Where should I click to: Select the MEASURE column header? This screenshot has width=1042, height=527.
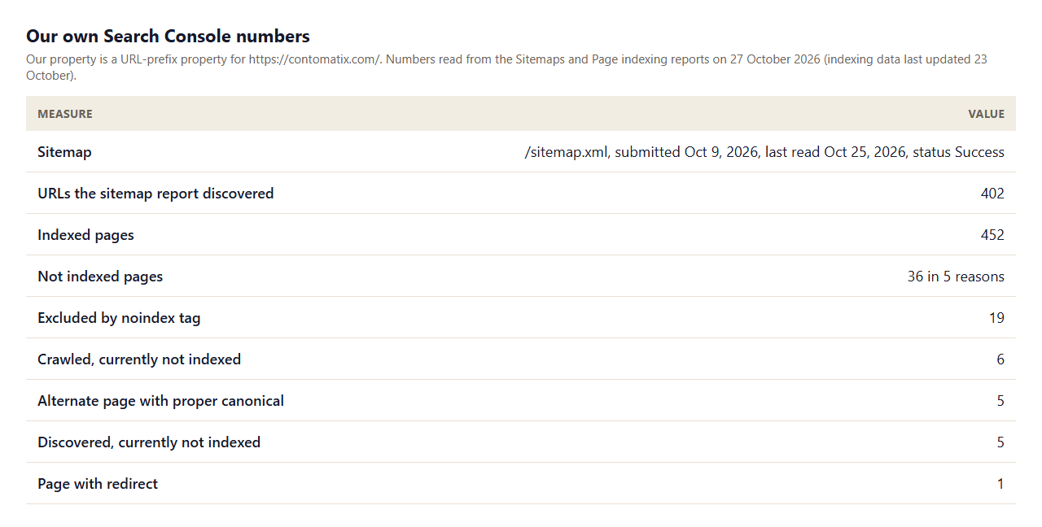click(x=65, y=114)
